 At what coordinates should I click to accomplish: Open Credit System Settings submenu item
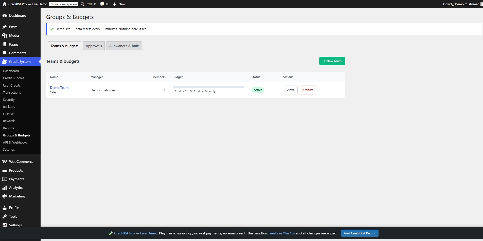pyautogui.click(x=9, y=149)
